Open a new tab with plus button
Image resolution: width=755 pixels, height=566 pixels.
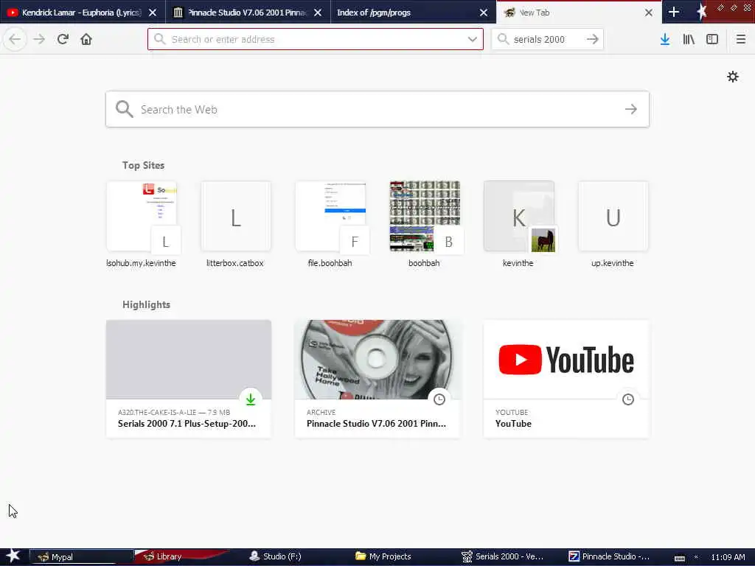point(674,12)
